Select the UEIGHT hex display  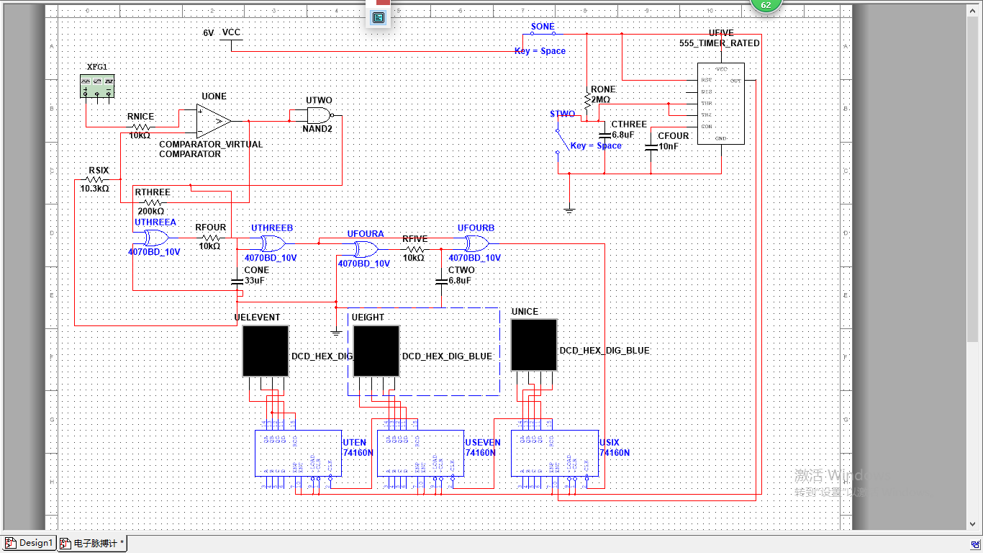tap(376, 351)
